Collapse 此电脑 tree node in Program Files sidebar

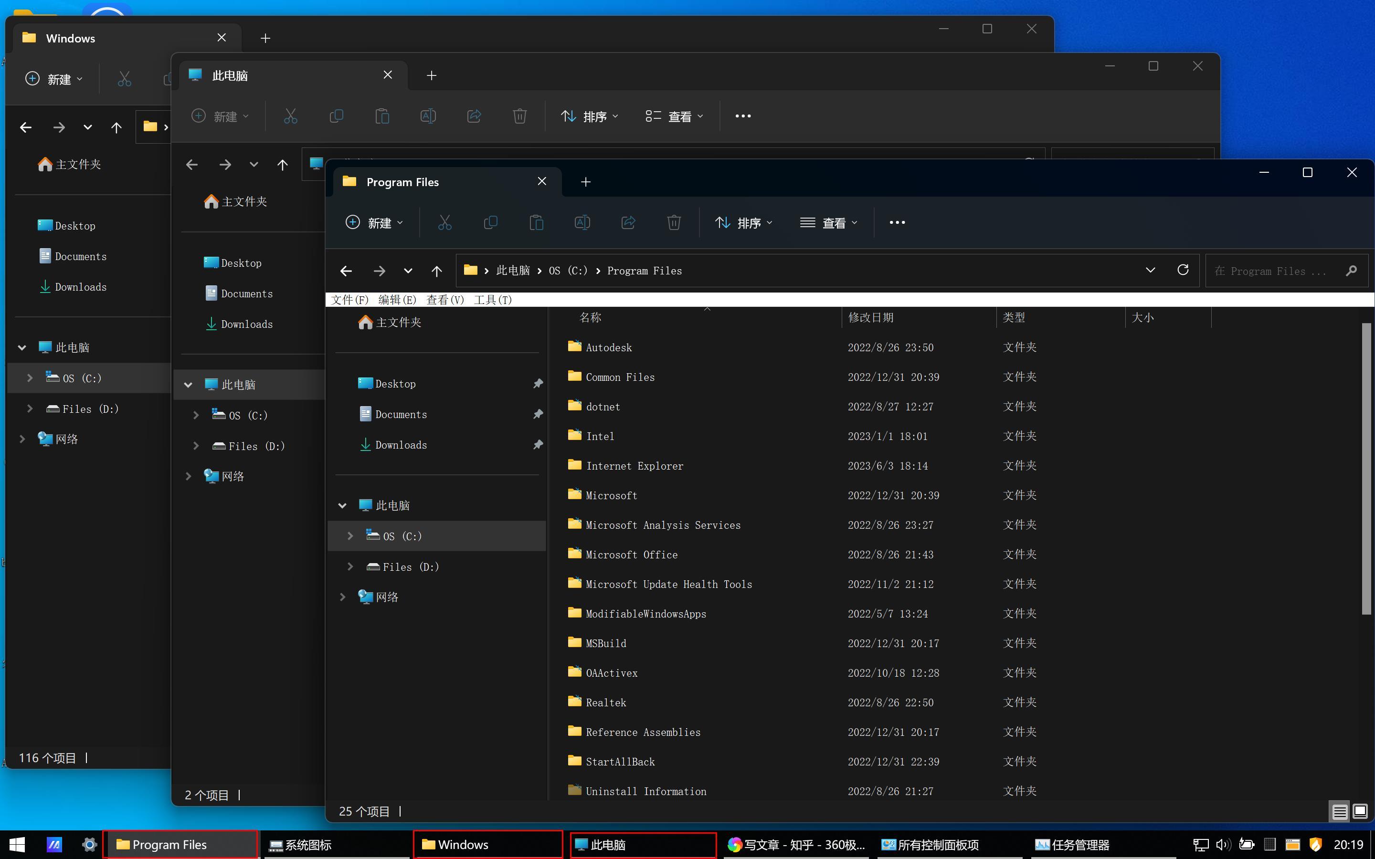(x=343, y=506)
